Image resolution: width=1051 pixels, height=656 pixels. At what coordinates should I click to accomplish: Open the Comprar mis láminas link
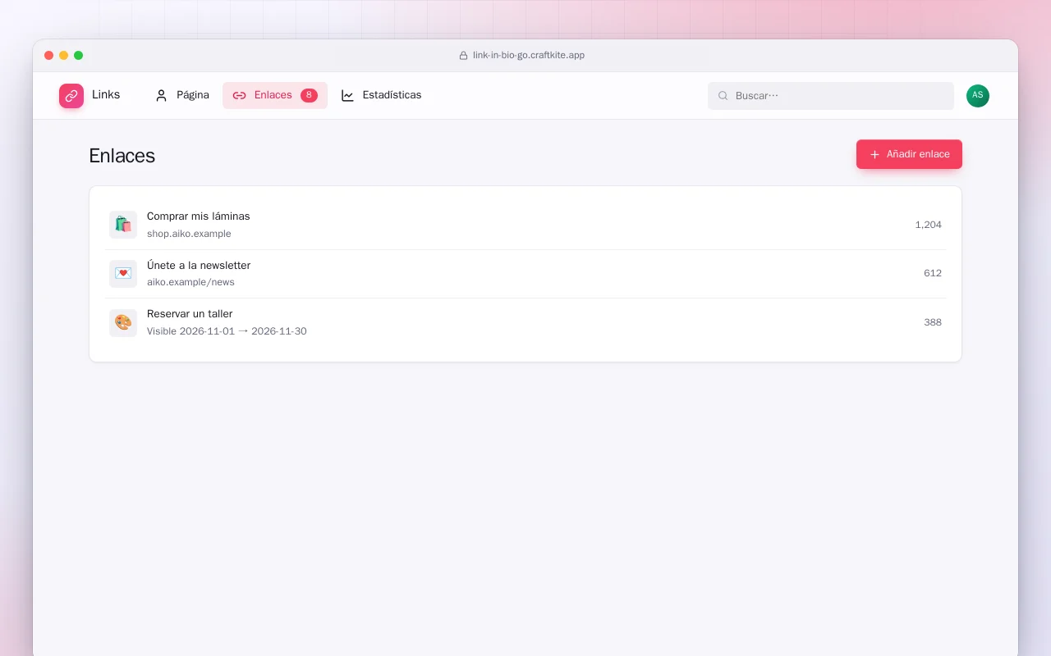[x=525, y=225]
